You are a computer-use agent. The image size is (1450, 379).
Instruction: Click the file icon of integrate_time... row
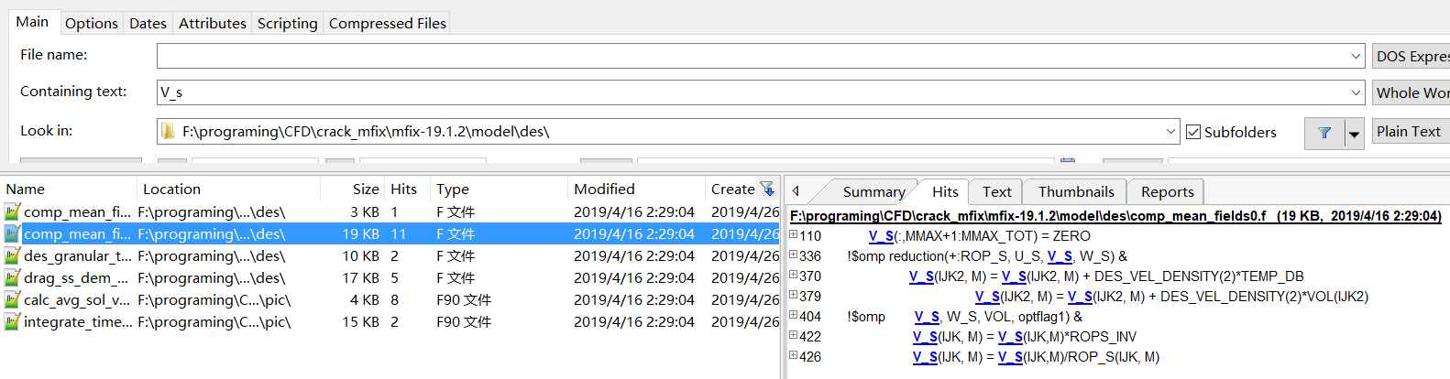point(12,322)
